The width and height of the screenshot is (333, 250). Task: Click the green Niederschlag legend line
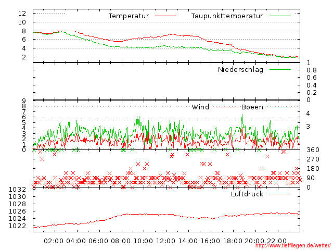(x=280, y=69)
